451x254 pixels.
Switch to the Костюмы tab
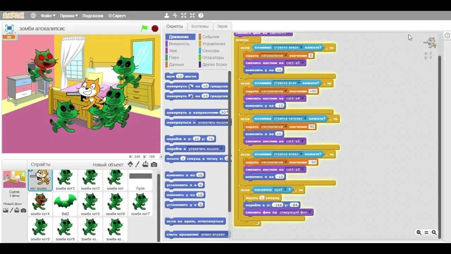tap(200, 26)
